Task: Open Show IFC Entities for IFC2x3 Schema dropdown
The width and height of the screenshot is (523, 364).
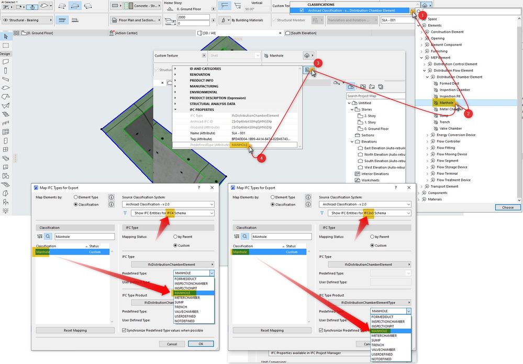Action: [x=369, y=213]
